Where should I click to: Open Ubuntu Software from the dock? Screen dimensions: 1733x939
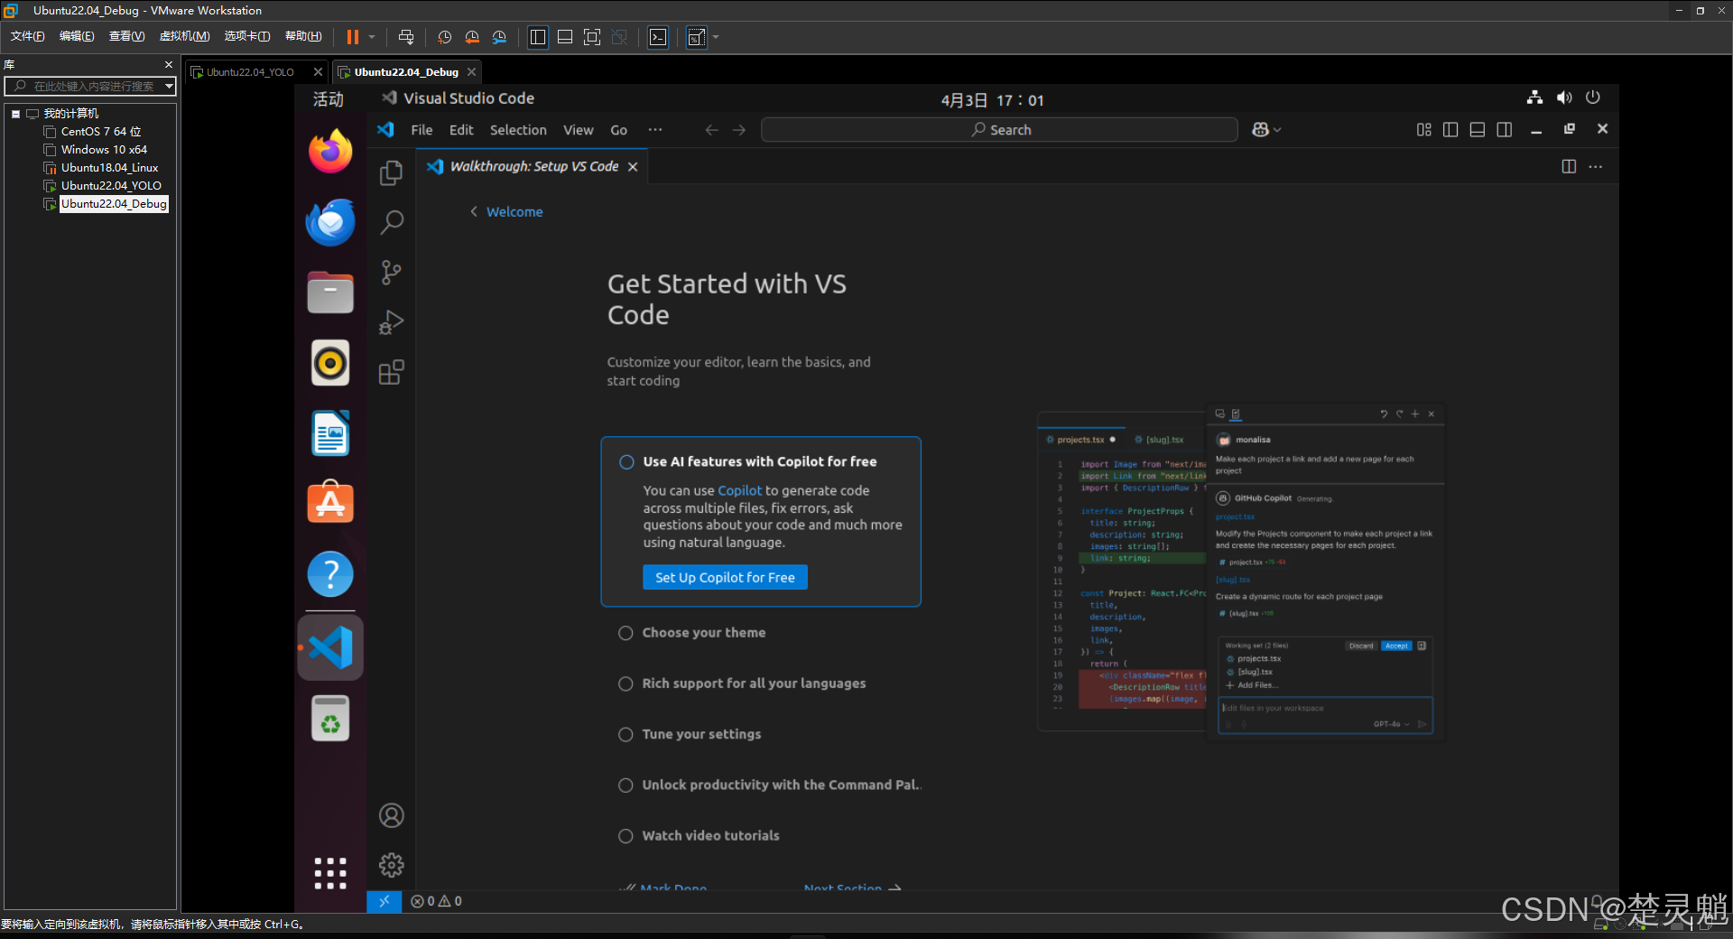coord(330,503)
